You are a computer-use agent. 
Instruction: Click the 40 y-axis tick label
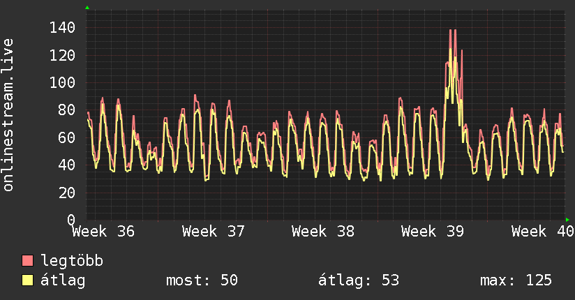pos(67,165)
